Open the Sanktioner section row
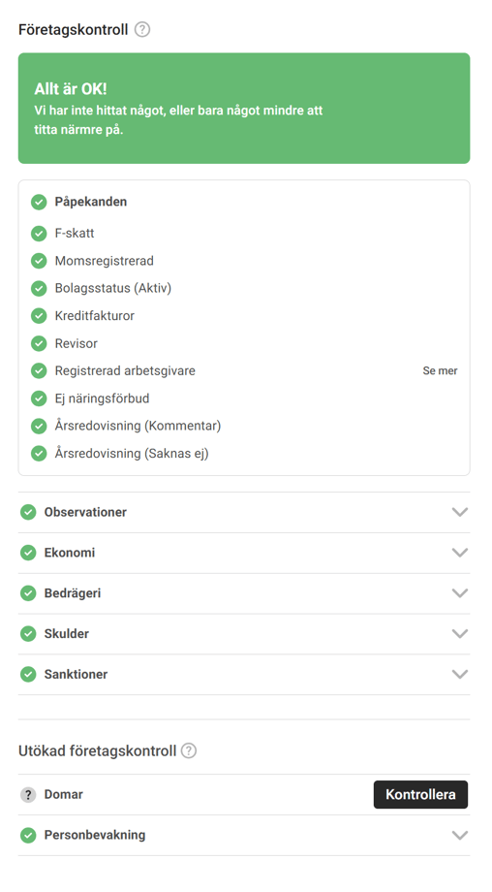This screenshot has height=892, width=492. coord(244,674)
